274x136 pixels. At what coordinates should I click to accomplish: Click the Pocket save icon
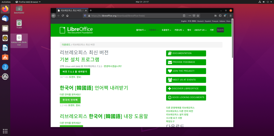(x=194, y=16)
